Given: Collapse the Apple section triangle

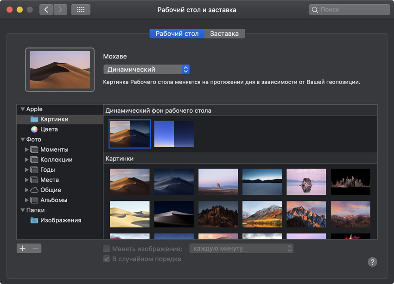Looking at the screenshot, I should (22, 109).
